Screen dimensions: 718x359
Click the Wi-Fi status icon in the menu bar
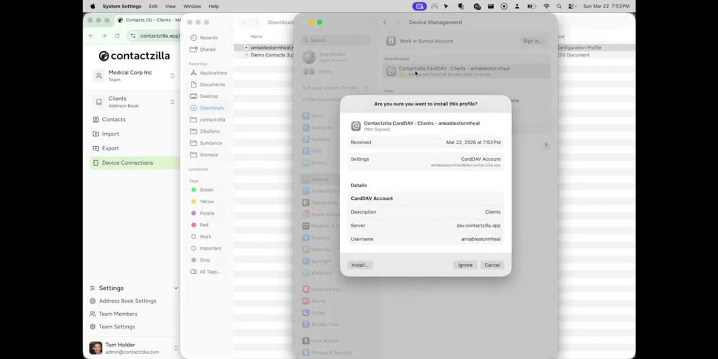pos(546,6)
